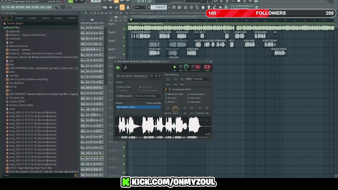Open the Piano roll view icon
The height and width of the screenshot is (190, 338).
coord(180,7)
